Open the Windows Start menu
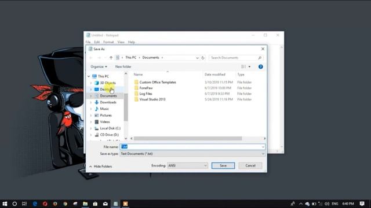Viewport: 371px width, 208px height. [5, 203]
